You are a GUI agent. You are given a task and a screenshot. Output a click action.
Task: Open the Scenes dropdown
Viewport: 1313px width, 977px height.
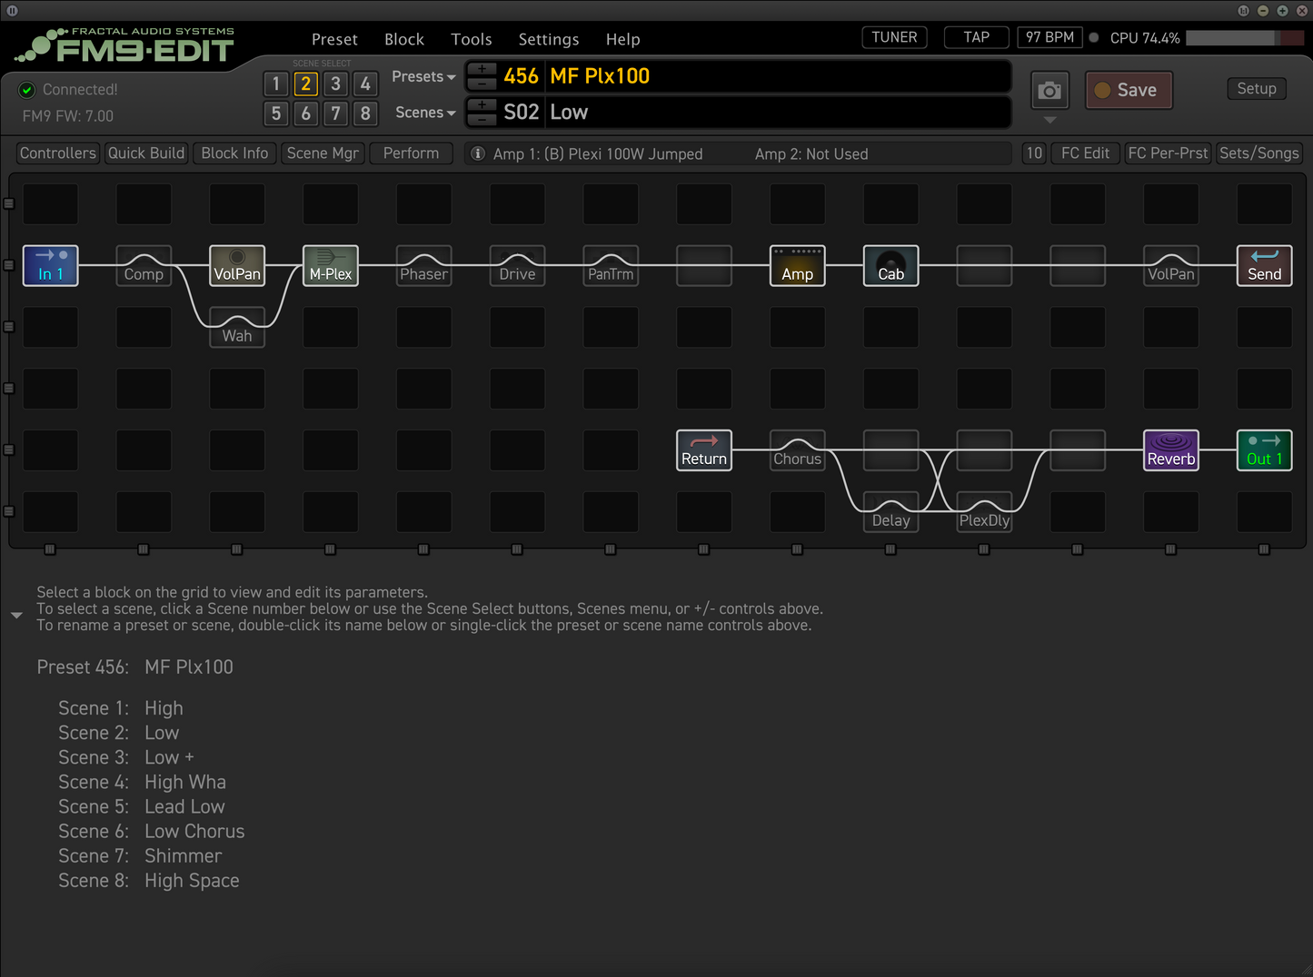(x=425, y=113)
